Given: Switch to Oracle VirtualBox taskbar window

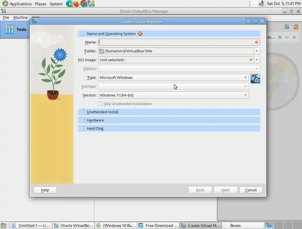Looking at the screenshot, I should coord(73,225).
